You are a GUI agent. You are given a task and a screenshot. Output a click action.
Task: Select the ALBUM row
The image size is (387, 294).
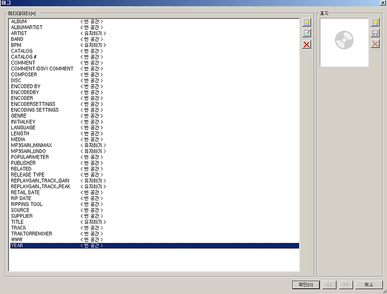155,21
